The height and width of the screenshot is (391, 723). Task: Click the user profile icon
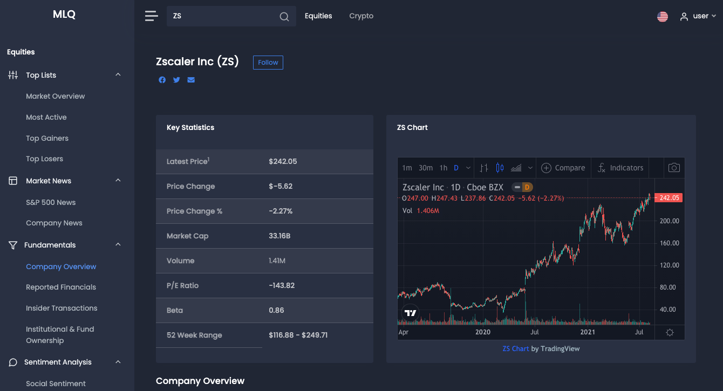coord(684,17)
